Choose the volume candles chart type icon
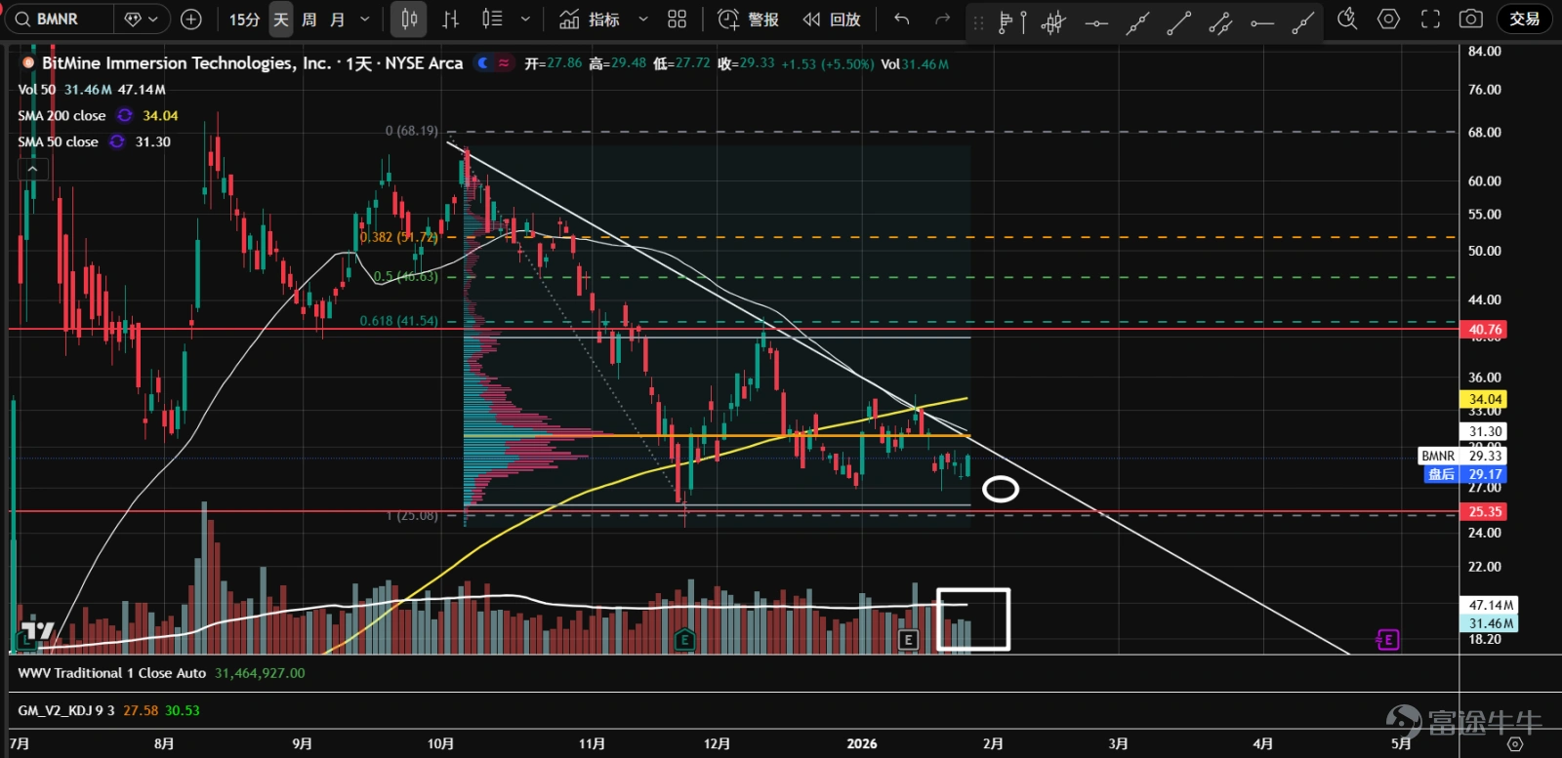 pyautogui.click(x=493, y=19)
